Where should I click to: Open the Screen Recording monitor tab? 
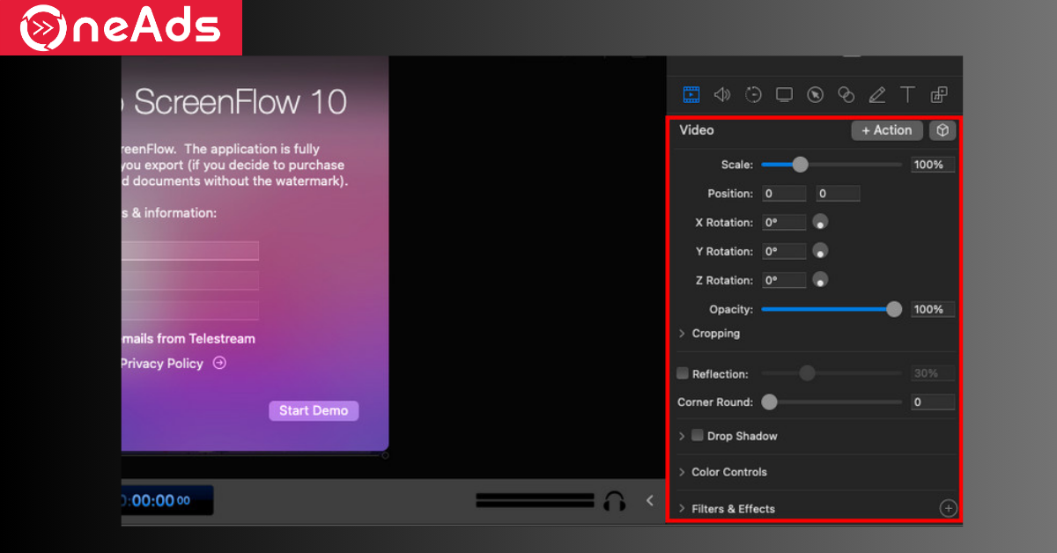pos(784,94)
